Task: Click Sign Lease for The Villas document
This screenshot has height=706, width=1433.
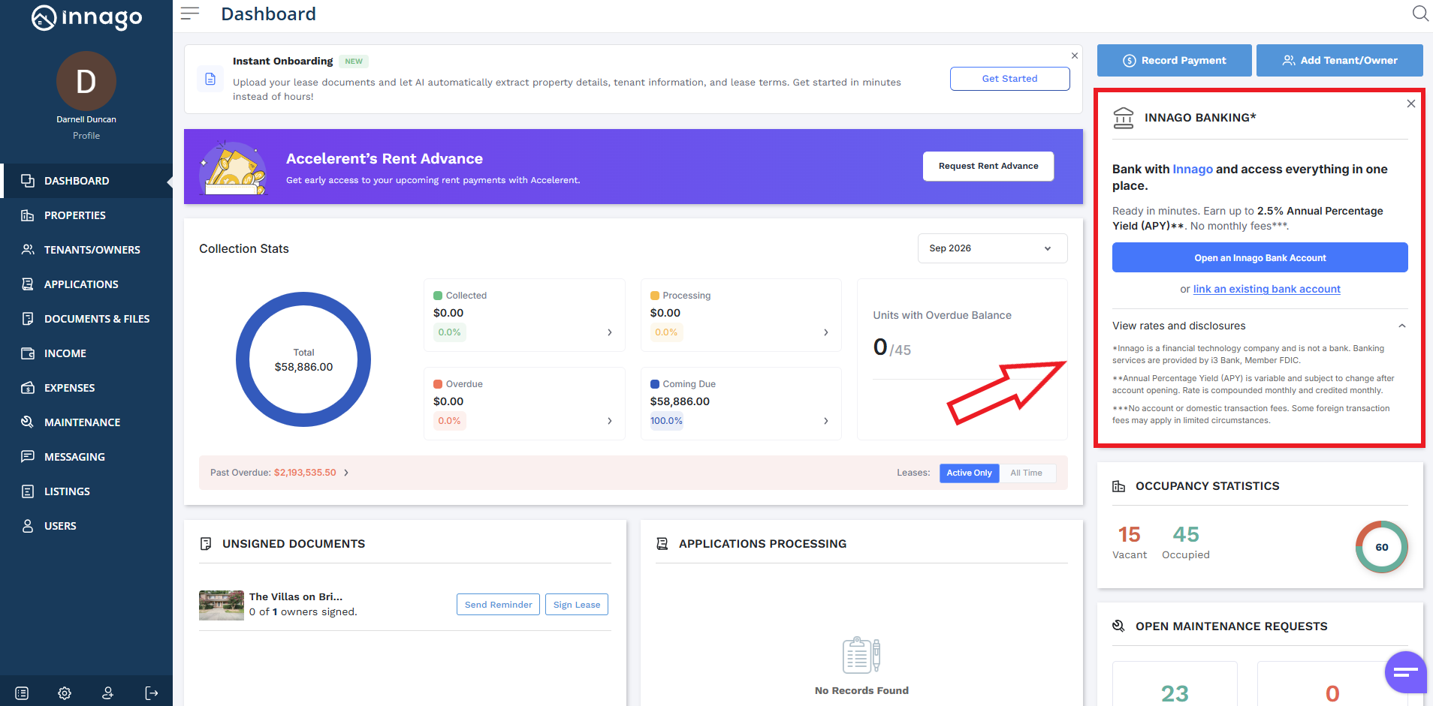Action: pyautogui.click(x=577, y=605)
